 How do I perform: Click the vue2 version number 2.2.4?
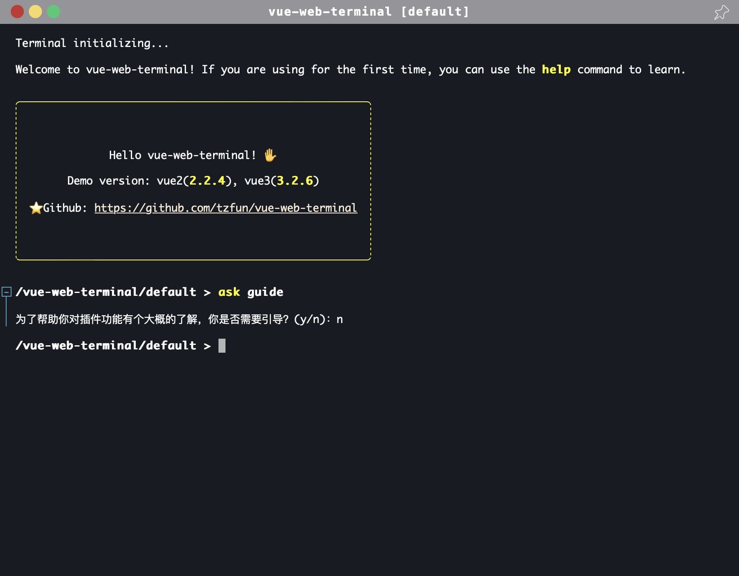click(x=207, y=181)
